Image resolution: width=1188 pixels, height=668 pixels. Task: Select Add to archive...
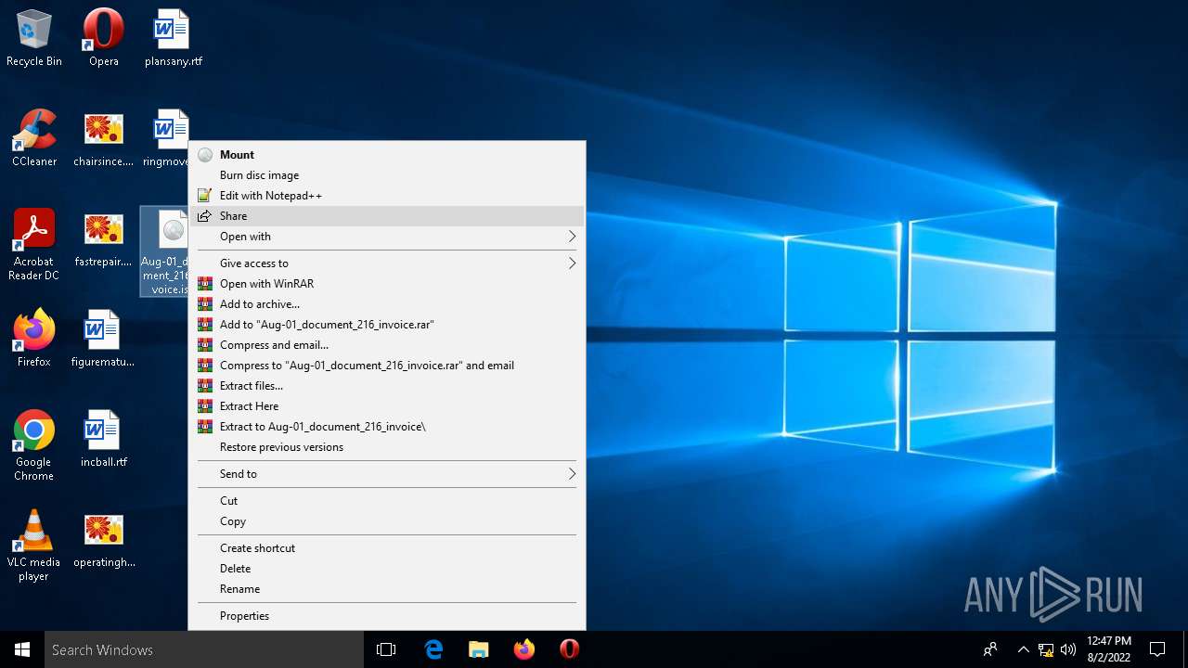[387, 304]
